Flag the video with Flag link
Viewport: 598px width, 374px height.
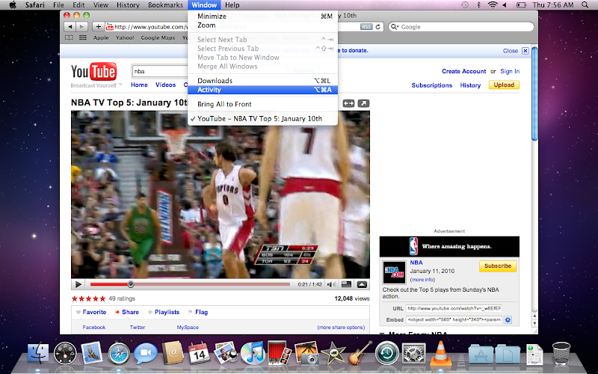click(201, 312)
